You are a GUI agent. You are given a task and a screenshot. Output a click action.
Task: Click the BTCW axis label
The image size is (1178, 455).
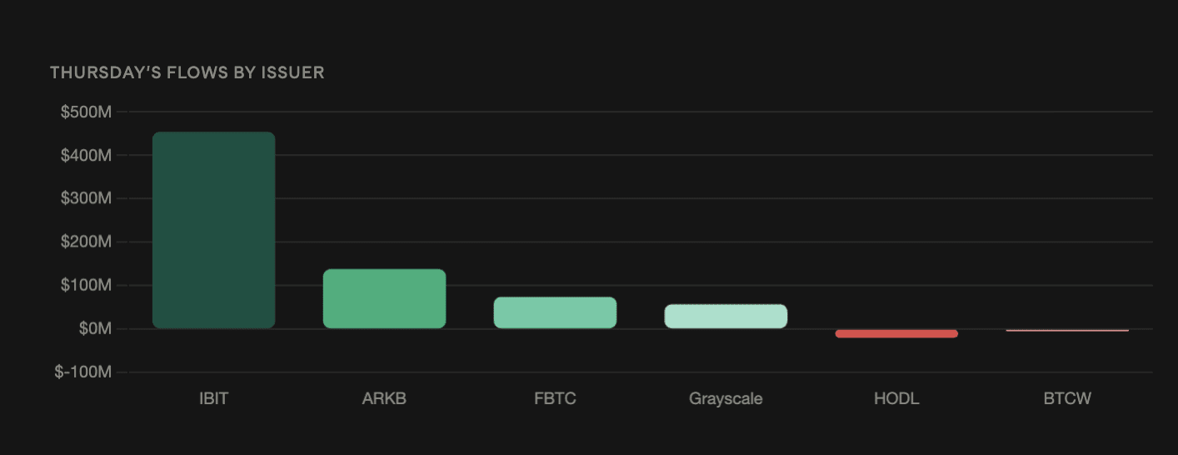point(1067,398)
